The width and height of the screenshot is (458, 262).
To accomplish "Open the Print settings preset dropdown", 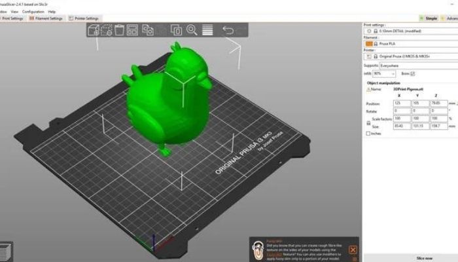I will click(411, 31).
